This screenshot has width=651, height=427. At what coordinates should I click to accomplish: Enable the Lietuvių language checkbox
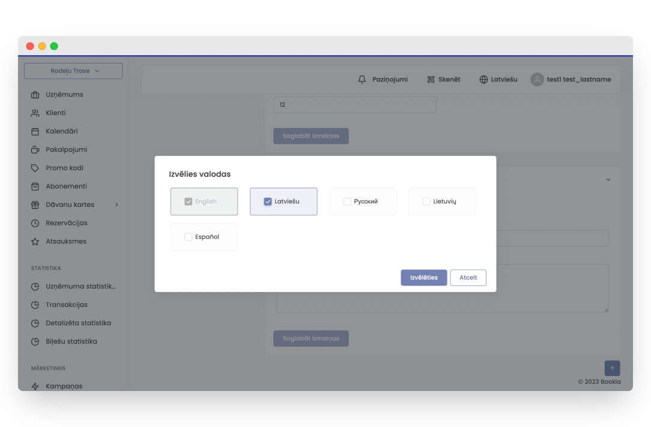426,202
